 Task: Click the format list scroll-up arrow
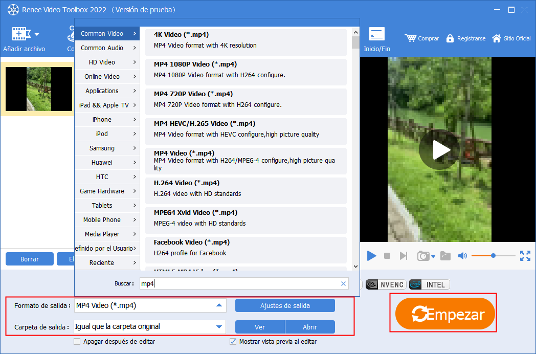[355, 32]
